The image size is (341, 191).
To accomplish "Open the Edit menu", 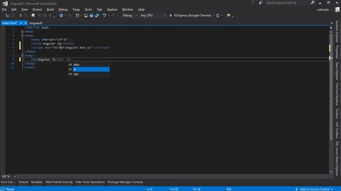I will [x=14, y=10].
